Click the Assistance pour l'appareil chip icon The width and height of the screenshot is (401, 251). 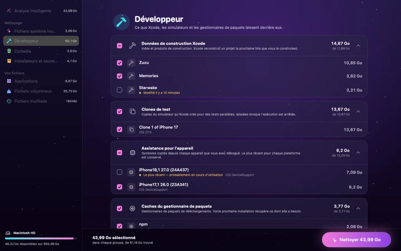pos(133,153)
